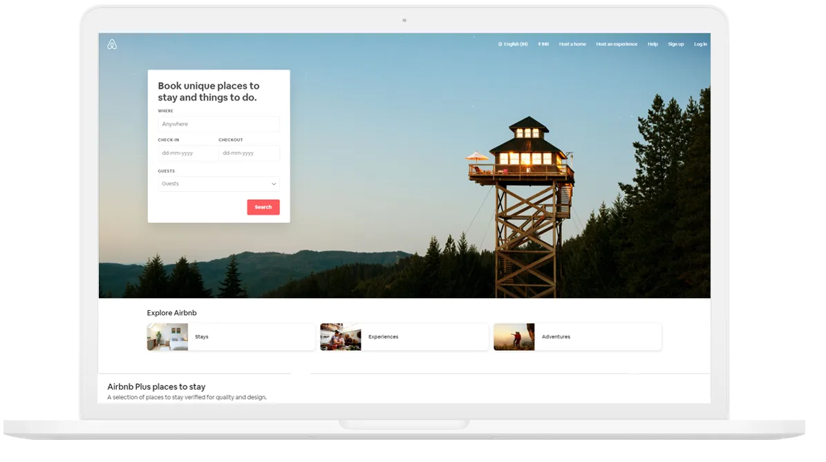The width and height of the screenshot is (826, 462).
Task: Click the Sign up link
Action: [675, 44]
